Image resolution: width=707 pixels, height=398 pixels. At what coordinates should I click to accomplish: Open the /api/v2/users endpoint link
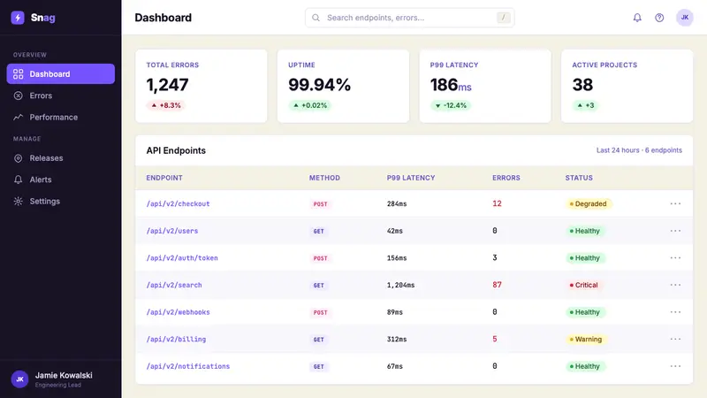tap(171, 231)
